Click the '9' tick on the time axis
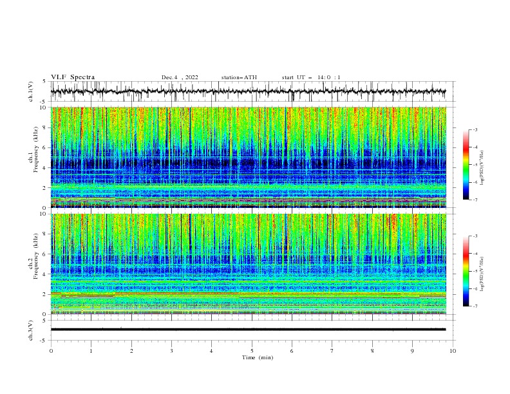510x394 pixels. pyautogui.click(x=412, y=351)
